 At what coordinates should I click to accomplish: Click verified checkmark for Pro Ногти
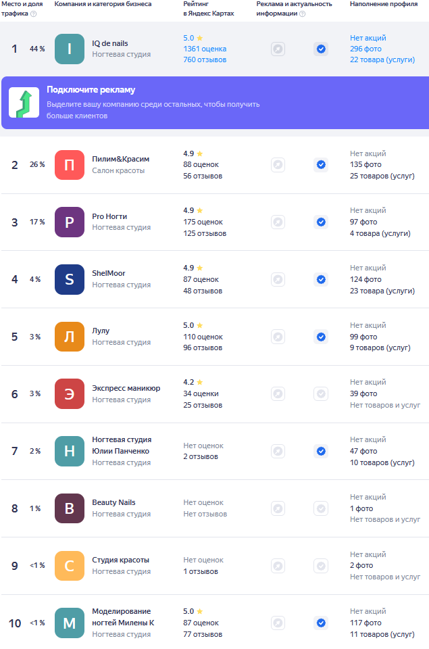pyautogui.click(x=321, y=222)
